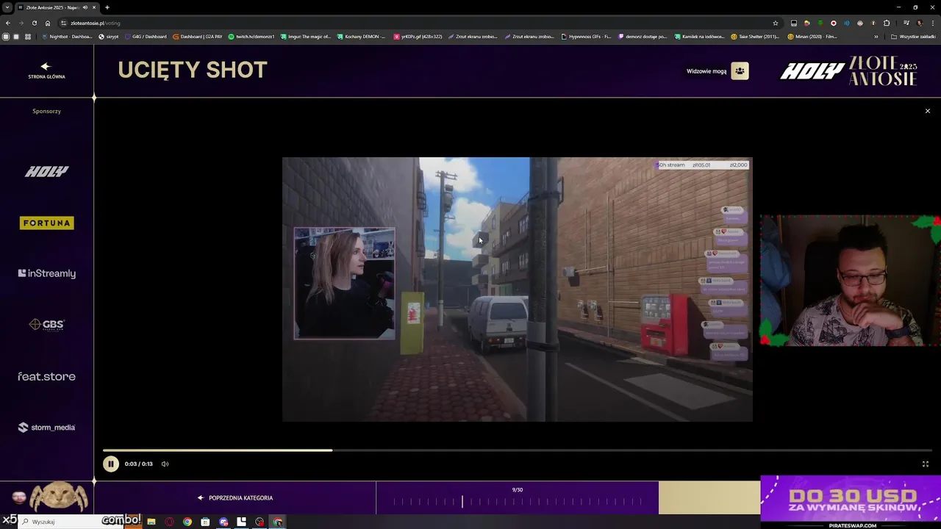Click the gold next category button

coord(709,498)
